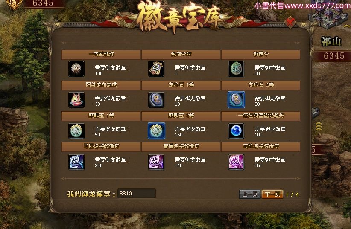351x229 pixels.
Task: Select the blue-framed 龙吟石 2等 icon
Action: [236, 100]
